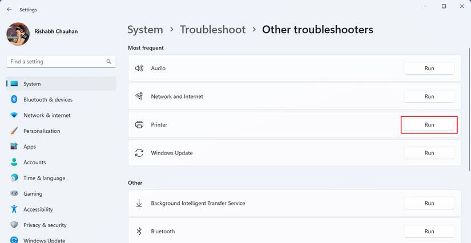Open the Apps settings section
Viewport: 471px width, 243px height.
[x=30, y=147]
